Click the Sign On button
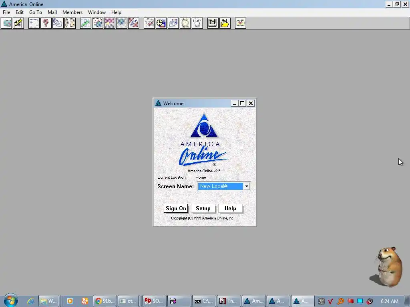Viewport: 410px width, 307px height. [176, 208]
